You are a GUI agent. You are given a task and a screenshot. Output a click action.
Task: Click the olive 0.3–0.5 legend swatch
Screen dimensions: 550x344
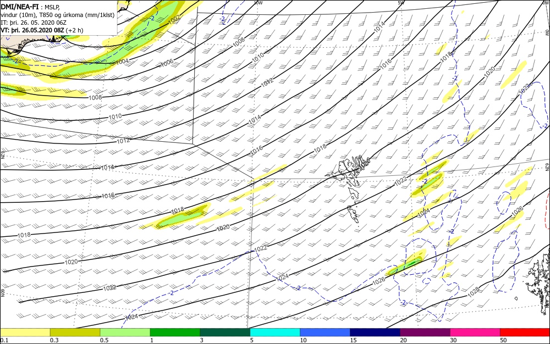pyautogui.click(x=75, y=332)
